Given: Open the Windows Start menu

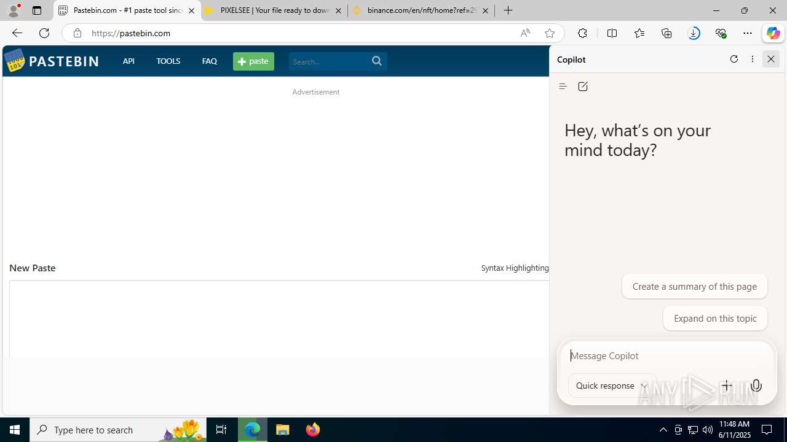Looking at the screenshot, I should [15, 430].
